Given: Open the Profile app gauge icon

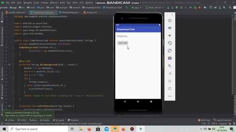Looking at the screenshot, I should (x=190, y=7).
